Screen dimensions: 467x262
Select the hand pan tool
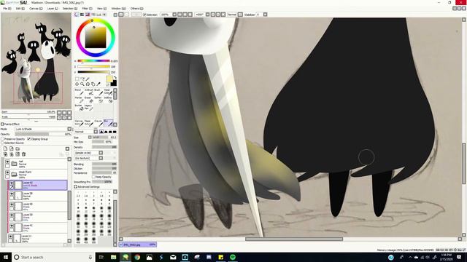pos(93,84)
